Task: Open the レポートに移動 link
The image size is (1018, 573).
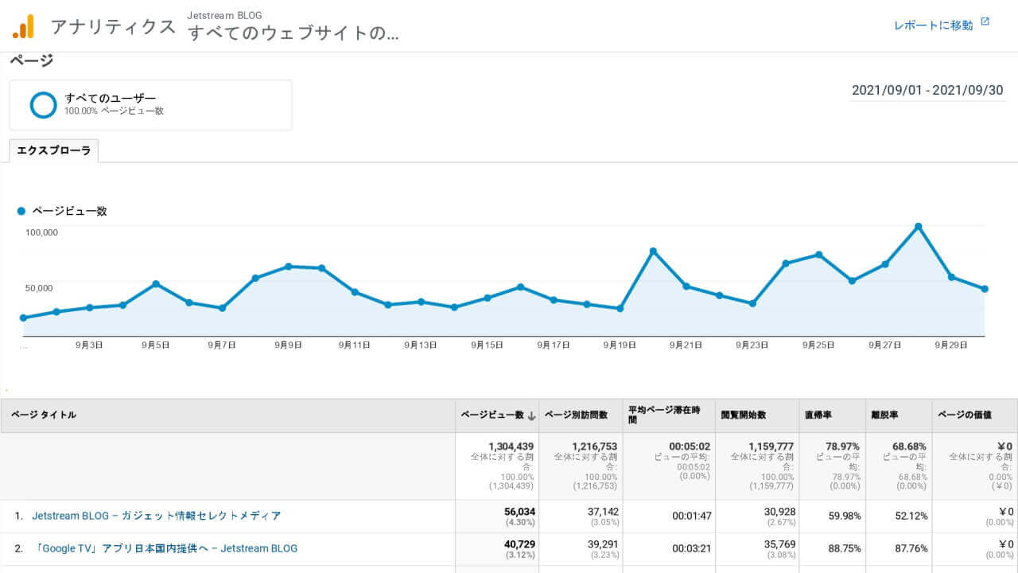Action: (x=933, y=25)
